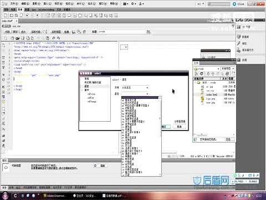Open the 插入(I) menu
This screenshot has height=200, width=266.
point(48,3)
